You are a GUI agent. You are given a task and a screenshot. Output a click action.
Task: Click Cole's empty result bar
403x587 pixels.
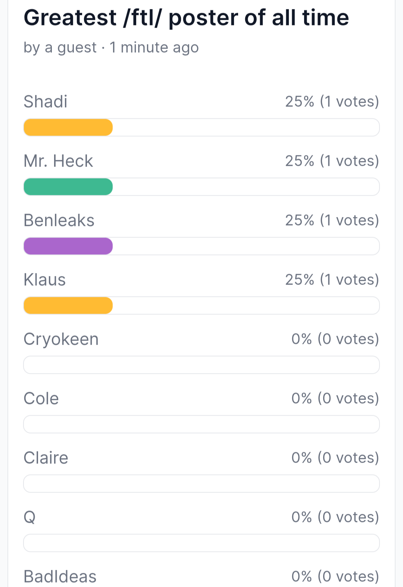[x=201, y=424]
